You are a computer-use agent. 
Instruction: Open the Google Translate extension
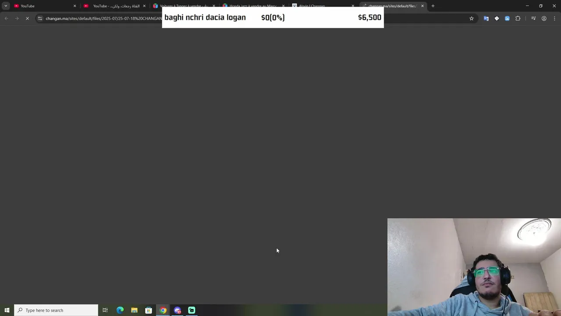coord(486,18)
